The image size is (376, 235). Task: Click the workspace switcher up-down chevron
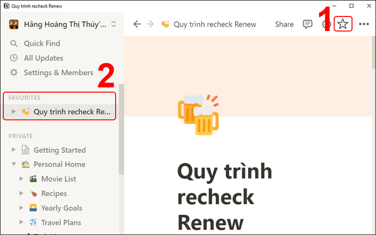pyautogui.click(x=114, y=24)
